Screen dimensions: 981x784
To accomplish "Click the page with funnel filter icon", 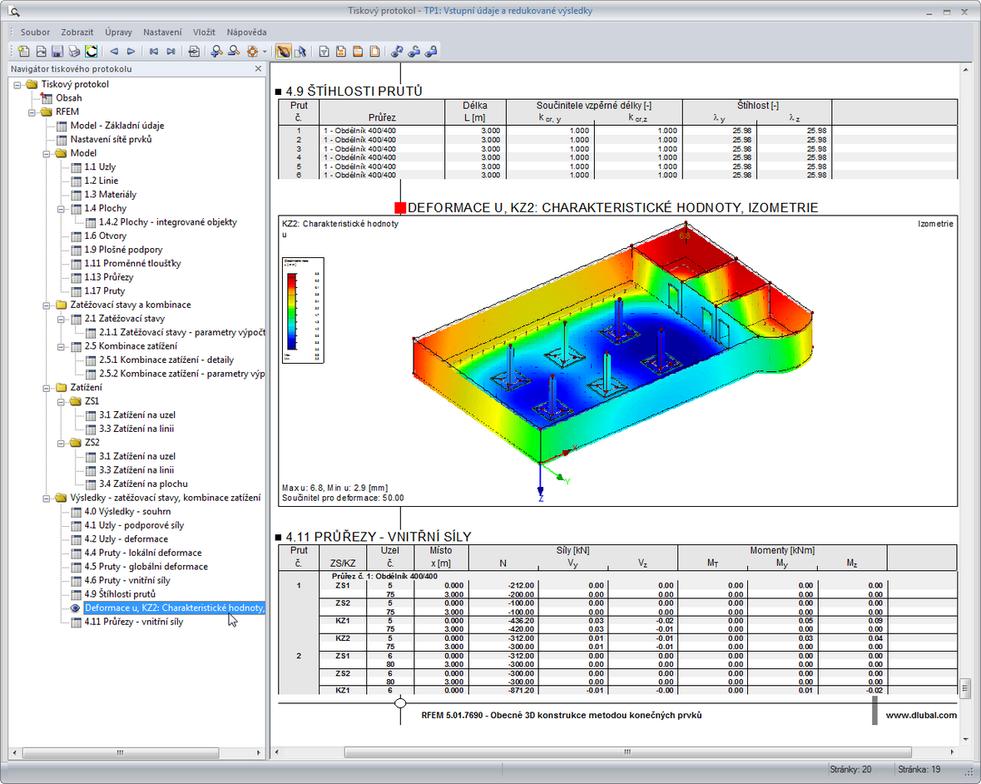I will (324, 52).
